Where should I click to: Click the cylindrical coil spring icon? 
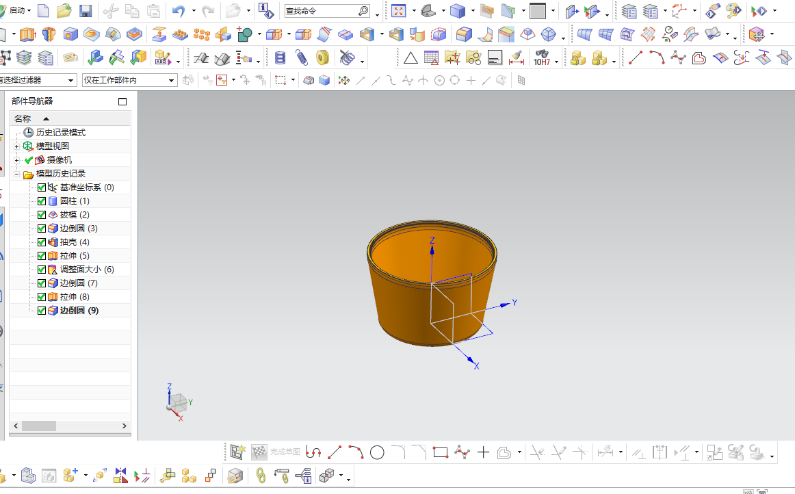(x=280, y=58)
